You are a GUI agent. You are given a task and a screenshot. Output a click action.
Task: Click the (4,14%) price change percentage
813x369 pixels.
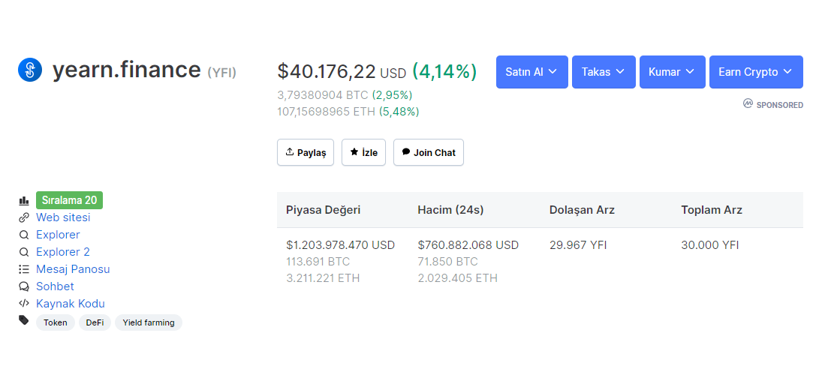coord(444,71)
